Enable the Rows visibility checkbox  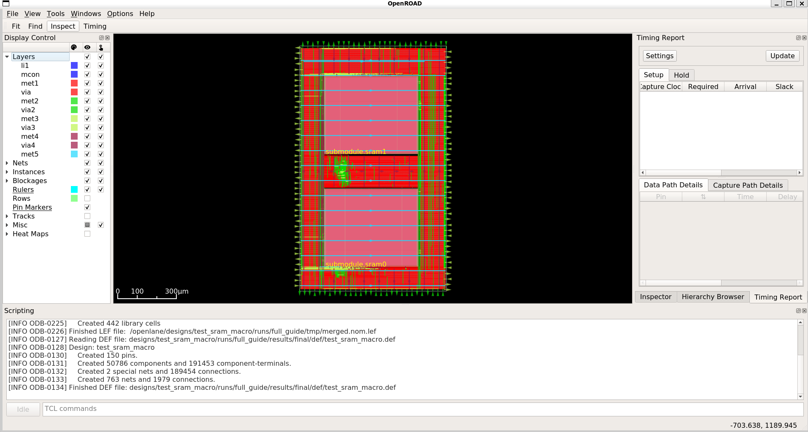click(x=87, y=198)
